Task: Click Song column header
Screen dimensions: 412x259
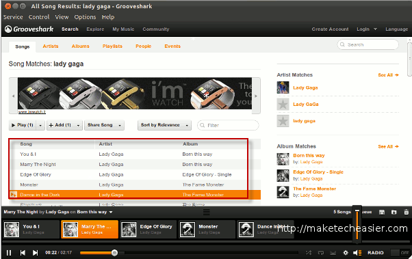Action: (x=26, y=144)
